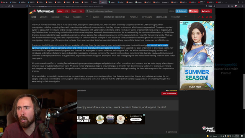Open the News menu
The image size is (245, 138).
point(34,17)
